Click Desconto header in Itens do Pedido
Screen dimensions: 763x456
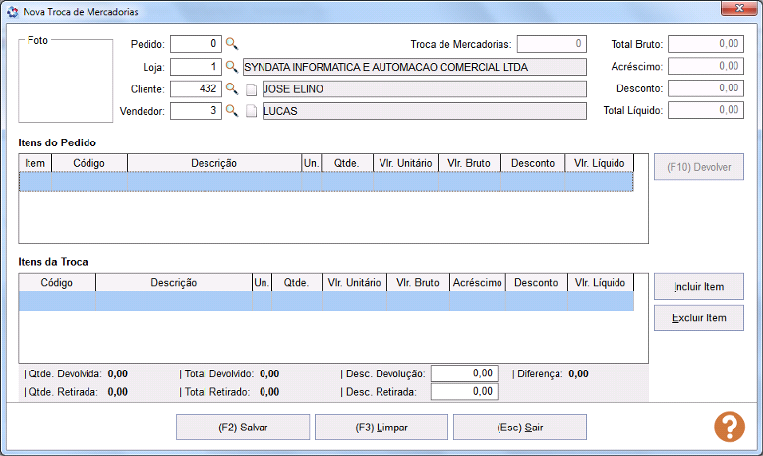coord(533,163)
